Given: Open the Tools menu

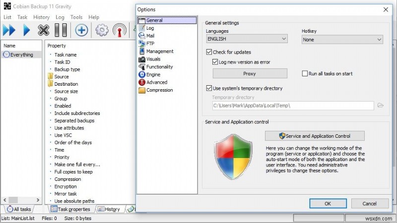Looking at the screenshot, I should [x=76, y=17].
